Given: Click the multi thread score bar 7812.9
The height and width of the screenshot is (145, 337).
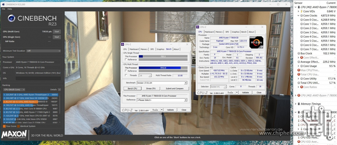Looking at the screenshot, I should (x=163, y=68).
